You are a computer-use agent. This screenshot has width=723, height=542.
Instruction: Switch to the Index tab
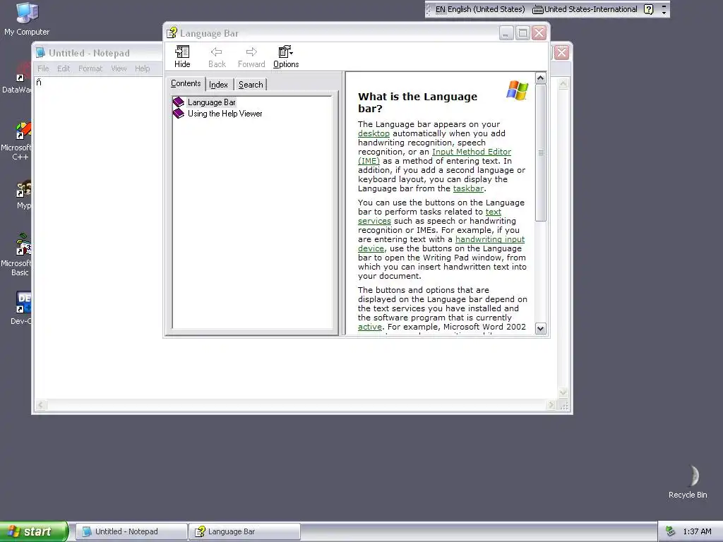point(219,85)
